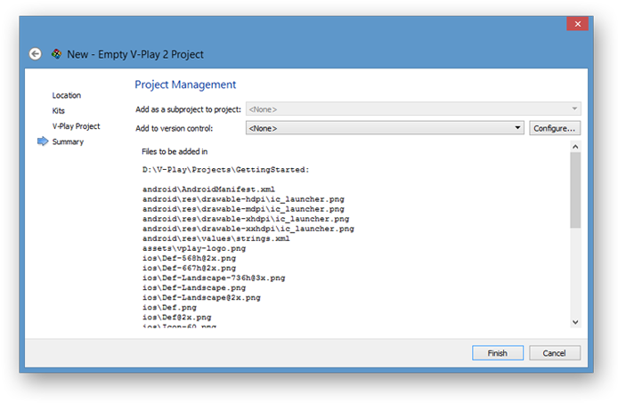Select the Summary step in the sidebar
This screenshot has height=403, width=618.
click(68, 141)
